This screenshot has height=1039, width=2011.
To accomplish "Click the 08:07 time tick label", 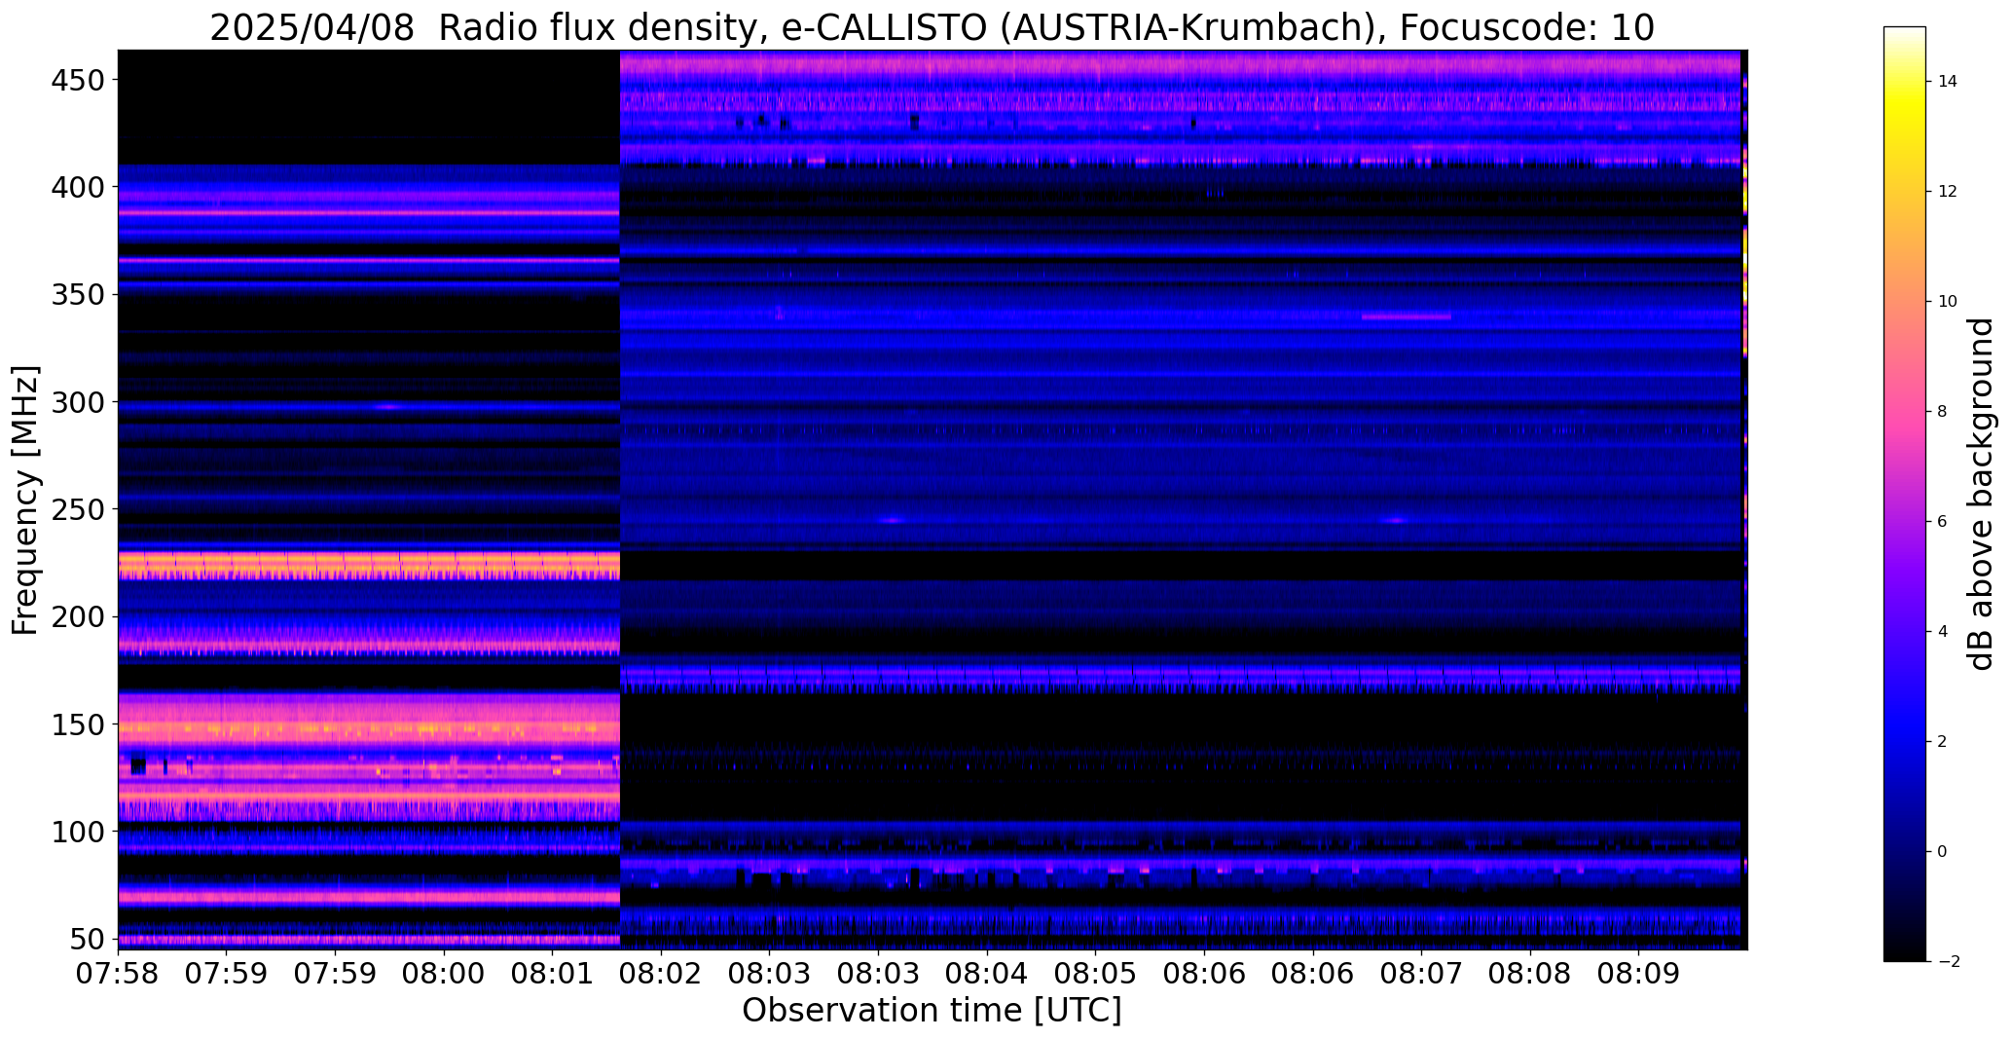I will 1421,974.
